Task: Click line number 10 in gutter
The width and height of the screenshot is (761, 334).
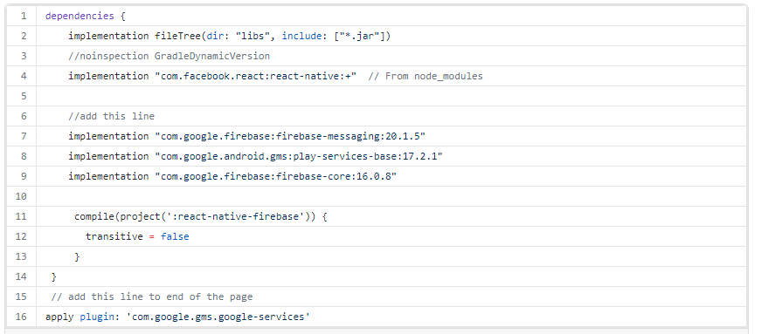Action: pos(21,196)
